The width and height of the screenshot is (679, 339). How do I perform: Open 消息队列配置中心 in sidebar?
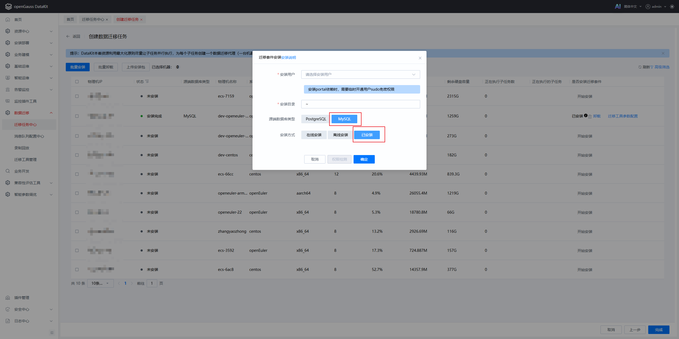click(x=29, y=136)
